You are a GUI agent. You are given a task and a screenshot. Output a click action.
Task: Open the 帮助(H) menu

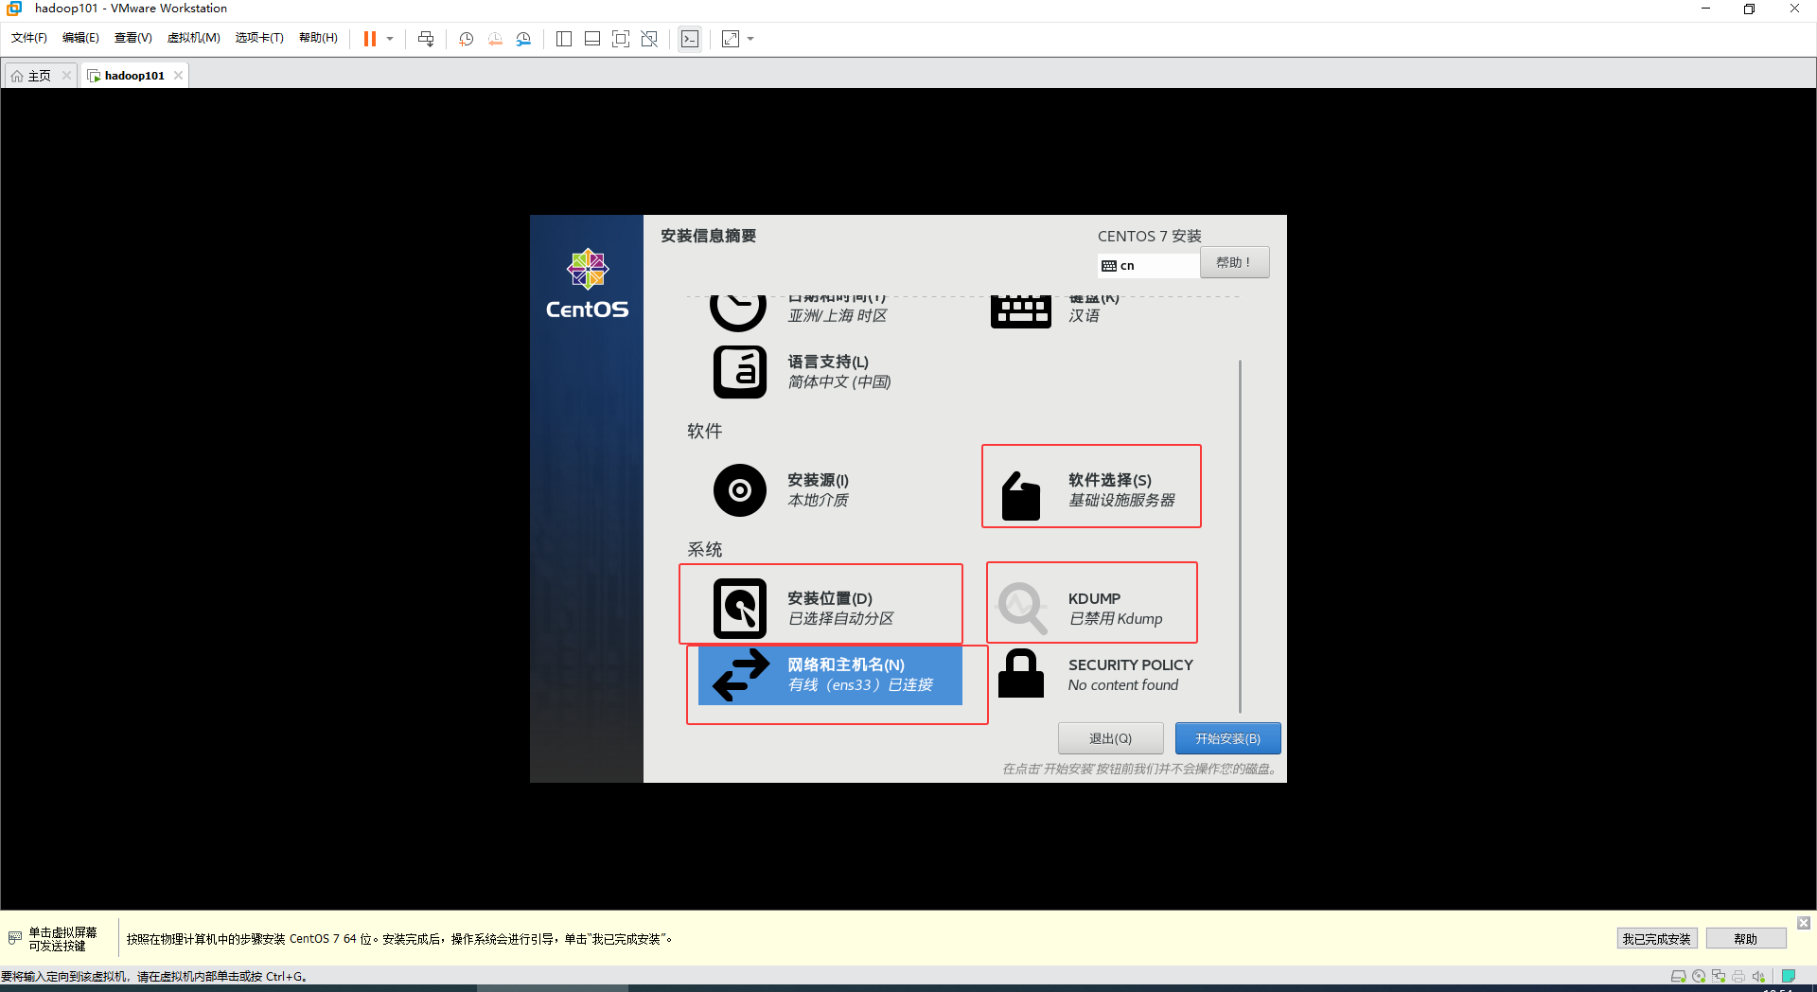(318, 38)
